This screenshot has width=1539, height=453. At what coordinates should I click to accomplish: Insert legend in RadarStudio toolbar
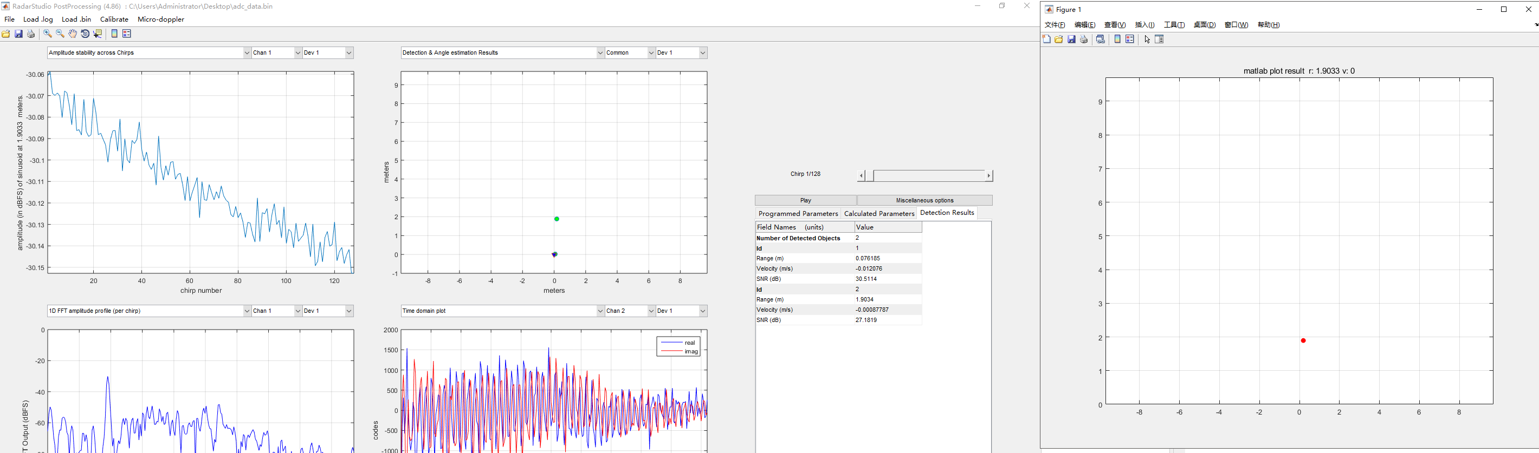[x=127, y=34]
